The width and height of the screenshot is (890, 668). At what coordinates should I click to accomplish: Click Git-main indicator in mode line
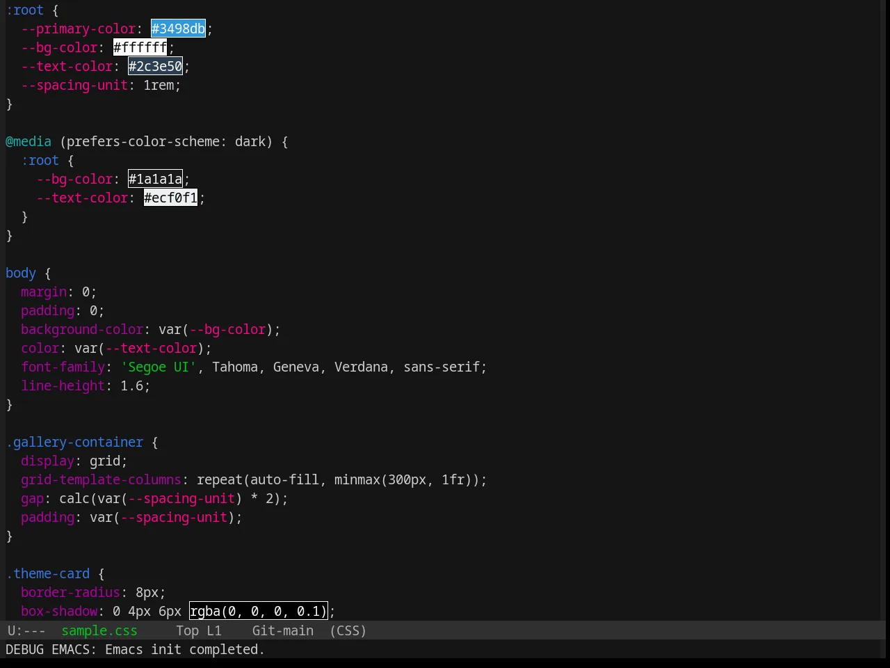tap(283, 630)
